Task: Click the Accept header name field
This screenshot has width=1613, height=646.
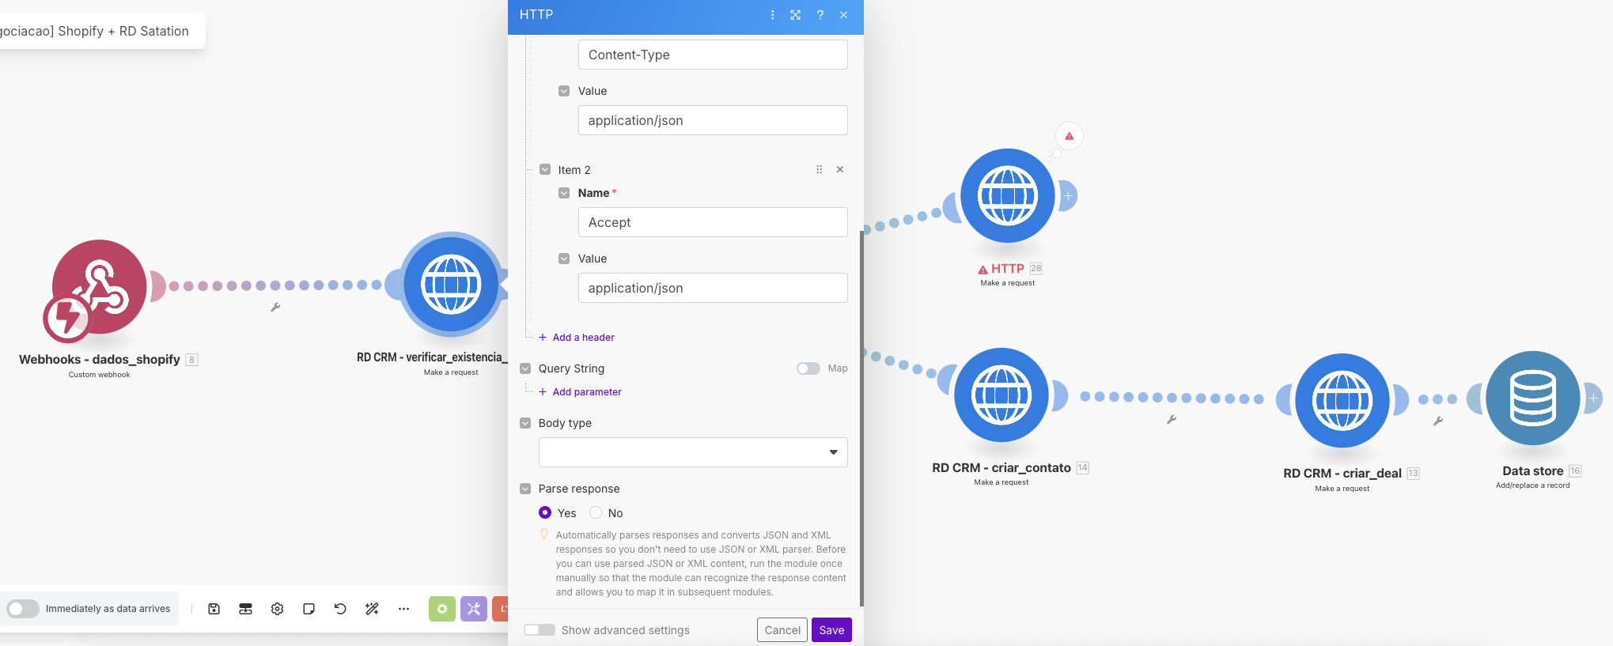Action: click(713, 222)
